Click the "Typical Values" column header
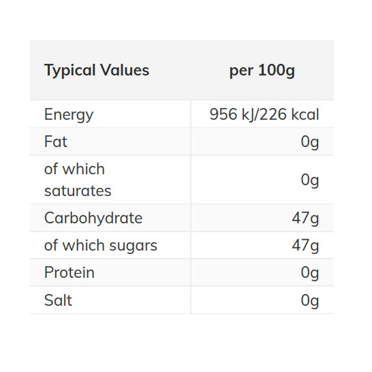This screenshot has height=372, width=372. point(97,70)
